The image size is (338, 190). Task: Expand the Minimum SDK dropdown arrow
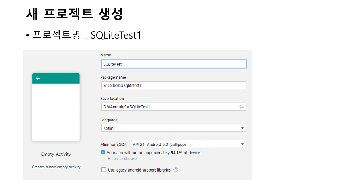[x=242, y=144]
